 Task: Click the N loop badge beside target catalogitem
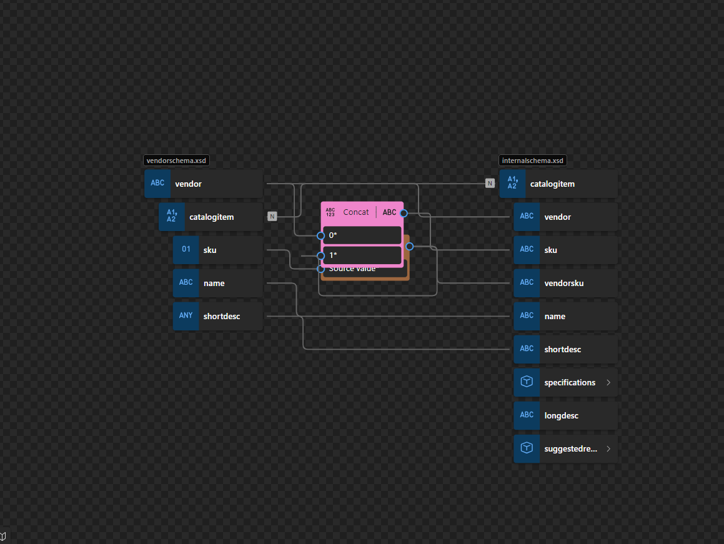pyautogui.click(x=490, y=184)
